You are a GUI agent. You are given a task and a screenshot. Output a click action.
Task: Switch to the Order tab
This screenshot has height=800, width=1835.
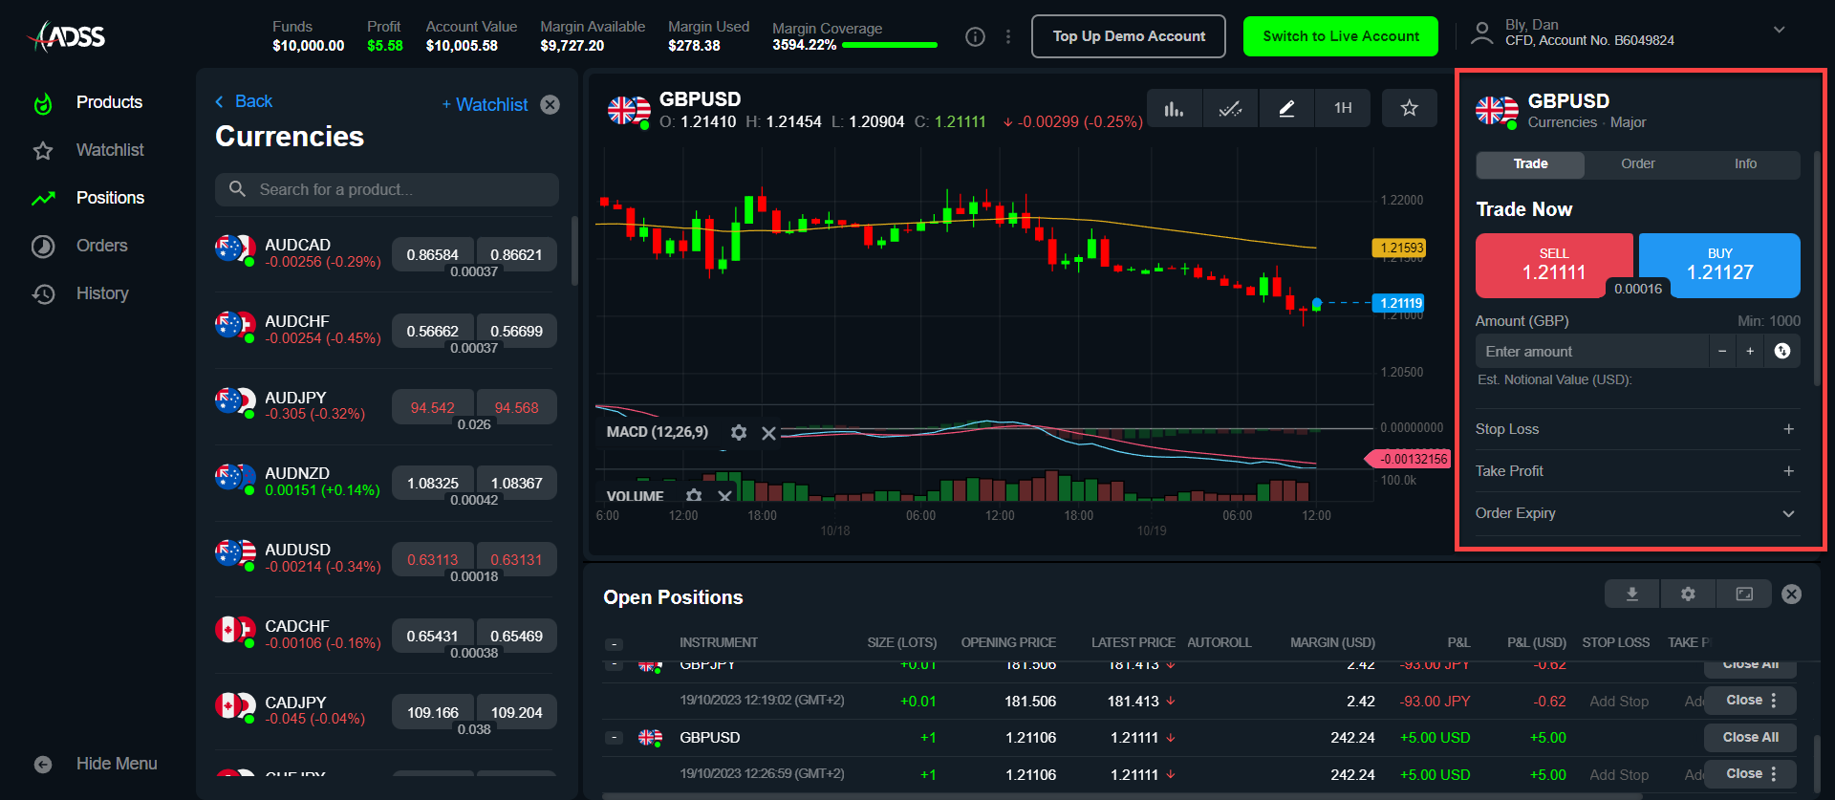pos(1637,164)
